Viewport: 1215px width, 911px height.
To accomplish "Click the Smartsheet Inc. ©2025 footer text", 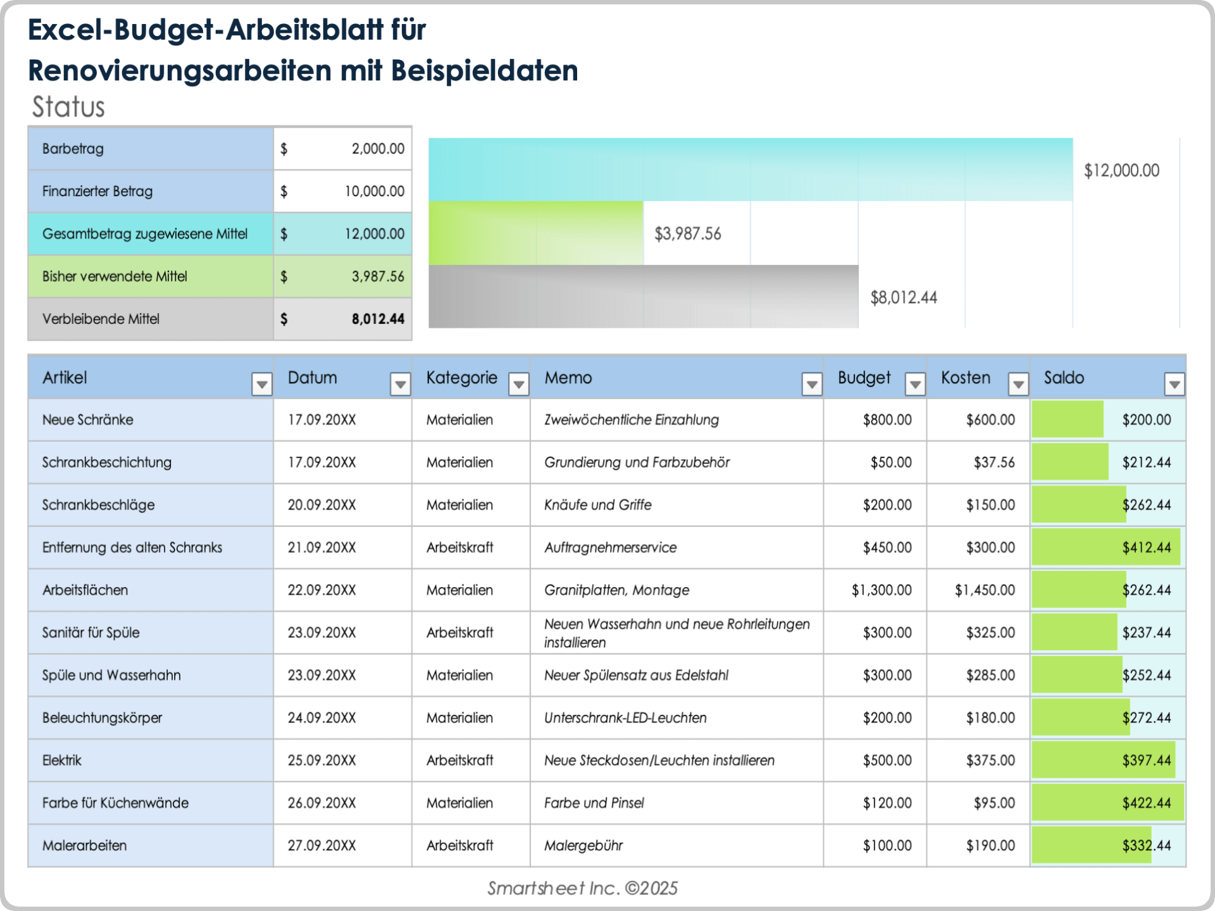I will click(x=582, y=888).
